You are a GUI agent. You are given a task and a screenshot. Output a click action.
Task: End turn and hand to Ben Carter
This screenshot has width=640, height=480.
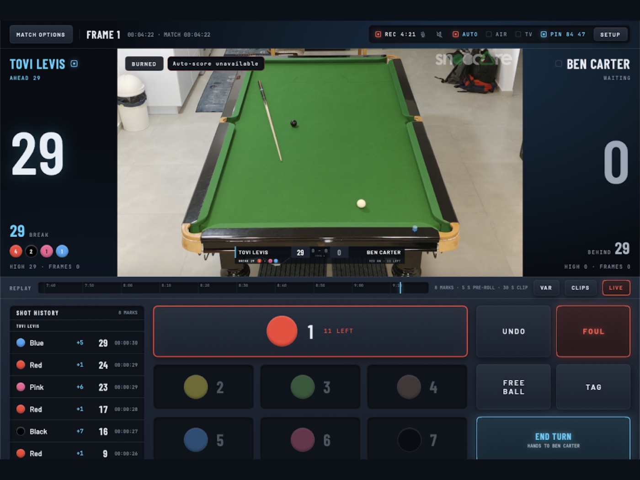pyautogui.click(x=554, y=439)
